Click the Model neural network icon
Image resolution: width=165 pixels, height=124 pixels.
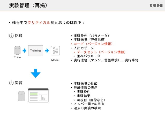pos(55,51)
